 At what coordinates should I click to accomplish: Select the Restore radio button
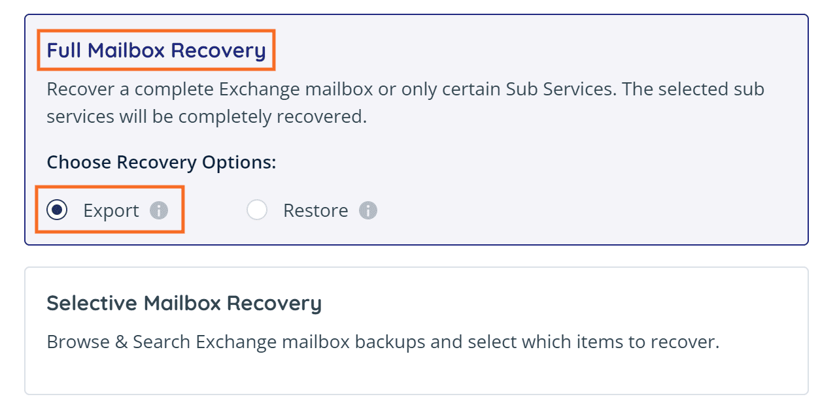257,210
